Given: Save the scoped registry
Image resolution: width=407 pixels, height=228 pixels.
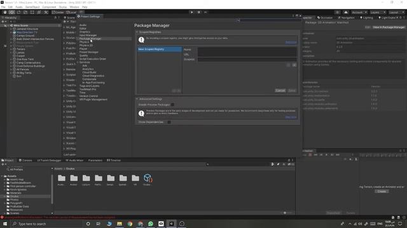Looking at the screenshot, I should [292, 91].
